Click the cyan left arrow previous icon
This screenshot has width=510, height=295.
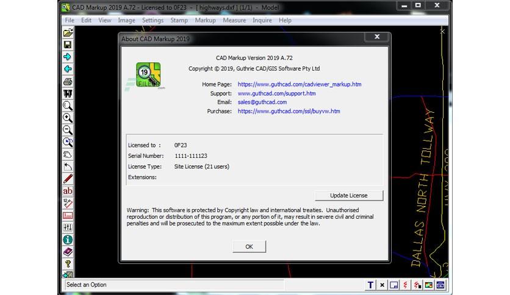click(x=68, y=69)
